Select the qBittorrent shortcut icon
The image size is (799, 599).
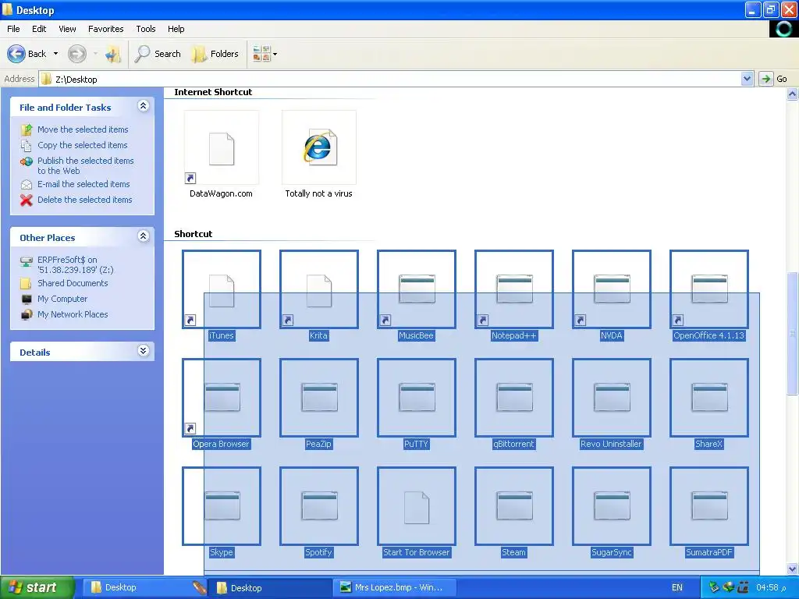pos(514,398)
